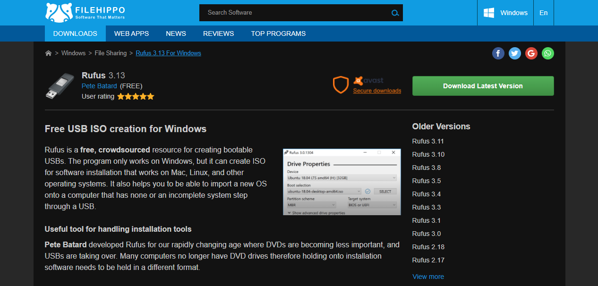This screenshot has width=598, height=286.
Task: Switch to the WEB APPS tab
Action: coord(131,34)
